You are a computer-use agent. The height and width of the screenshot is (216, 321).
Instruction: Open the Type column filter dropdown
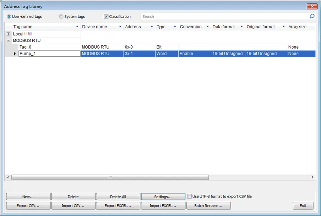coord(175,27)
